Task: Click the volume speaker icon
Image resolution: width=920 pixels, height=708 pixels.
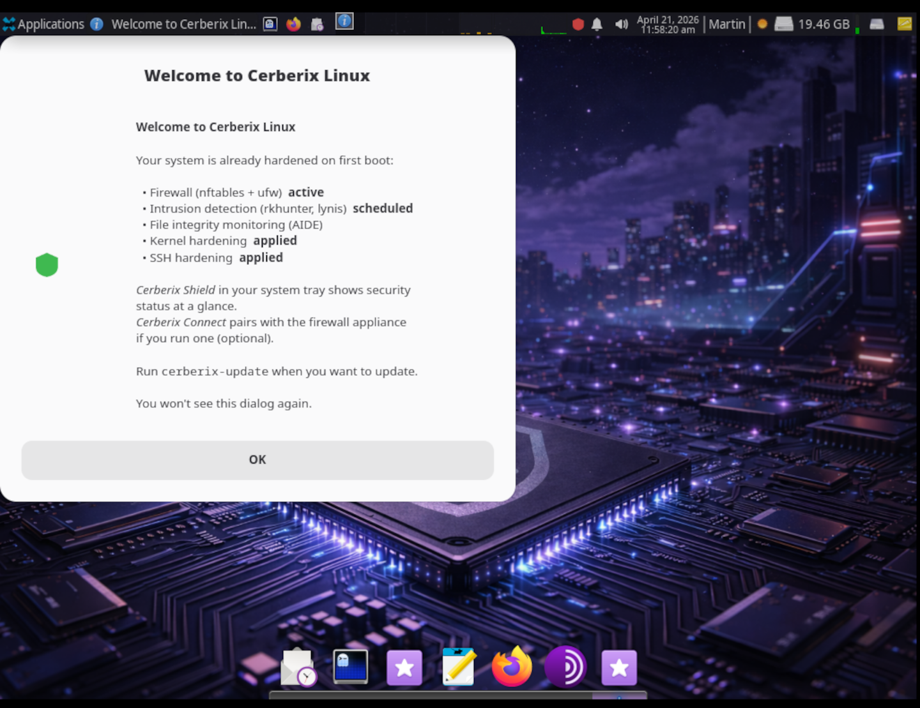Action: click(x=621, y=24)
